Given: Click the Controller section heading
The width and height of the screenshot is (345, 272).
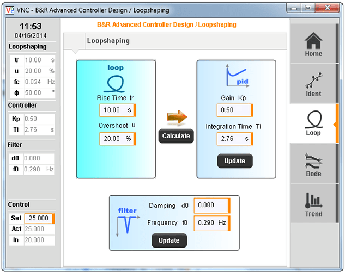Looking at the screenshot, I should [22, 106].
